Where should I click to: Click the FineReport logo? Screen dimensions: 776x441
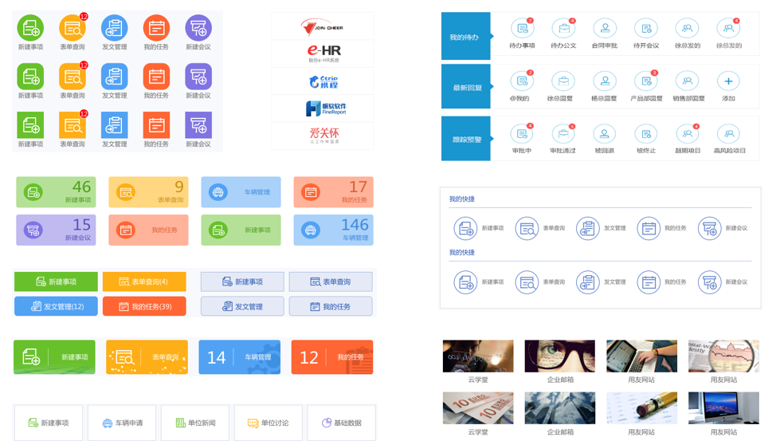pos(323,108)
